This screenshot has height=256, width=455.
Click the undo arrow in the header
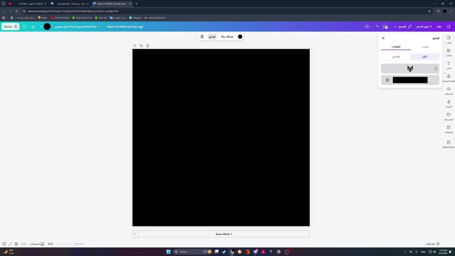pos(377,27)
